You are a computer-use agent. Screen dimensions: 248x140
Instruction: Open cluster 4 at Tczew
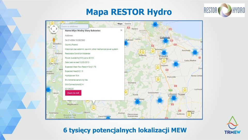point(174,98)
